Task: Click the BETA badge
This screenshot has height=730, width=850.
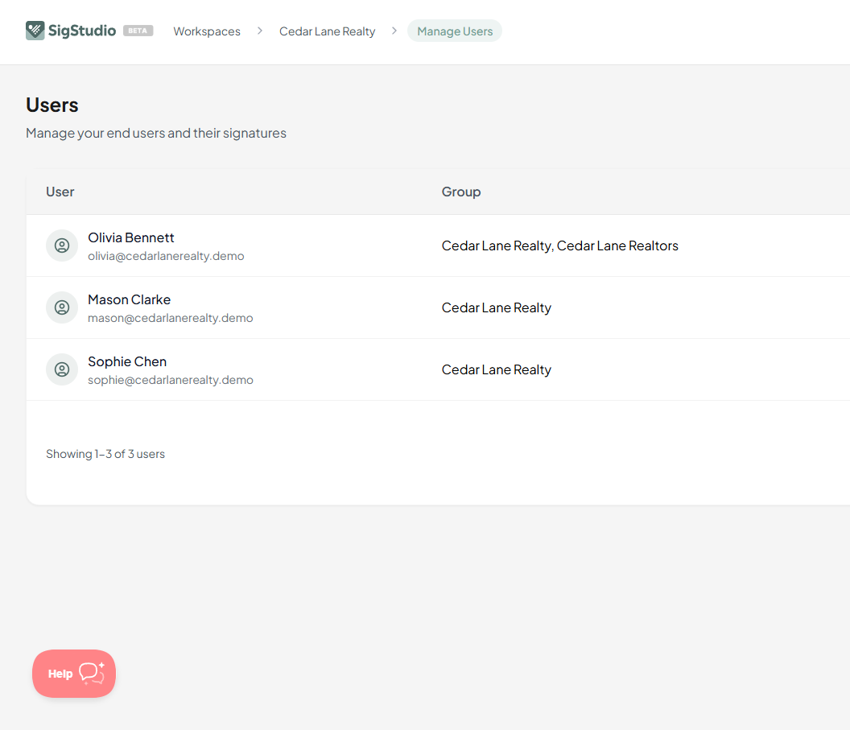Action: point(138,31)
